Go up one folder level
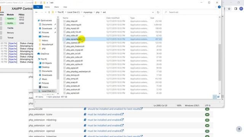Screen dimensions: 244x137 (49, 12)
